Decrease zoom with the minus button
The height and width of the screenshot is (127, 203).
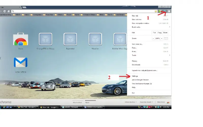[154, 38]
